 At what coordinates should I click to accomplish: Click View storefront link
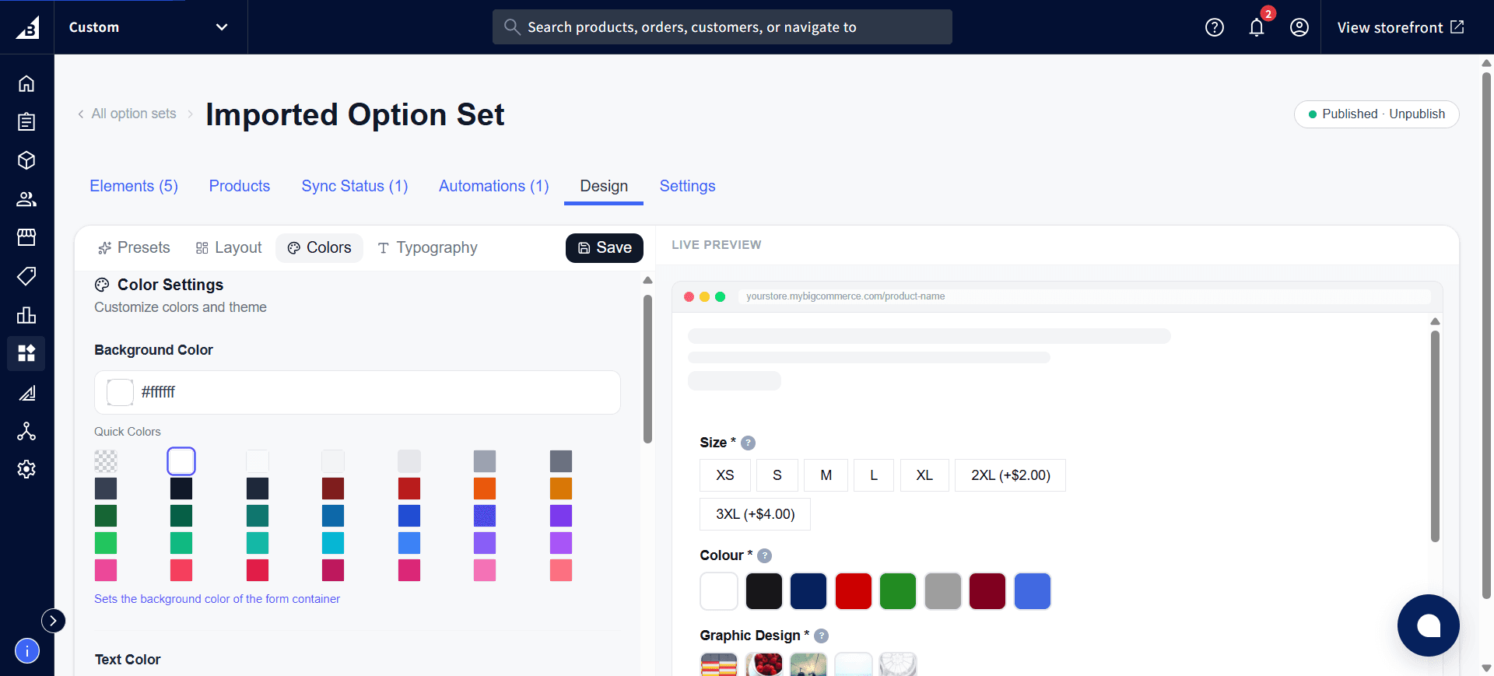coord(1401,27)
